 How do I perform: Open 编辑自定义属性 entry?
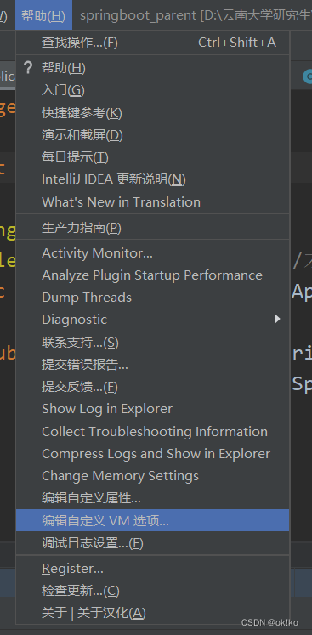coord(152,498)
